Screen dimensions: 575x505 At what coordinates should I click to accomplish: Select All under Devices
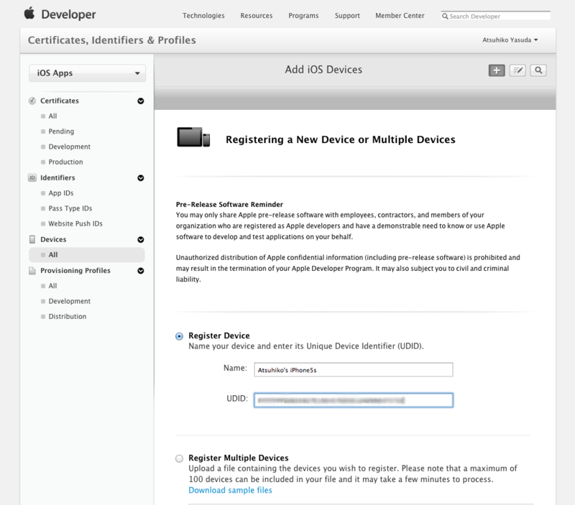click(87, 255)
